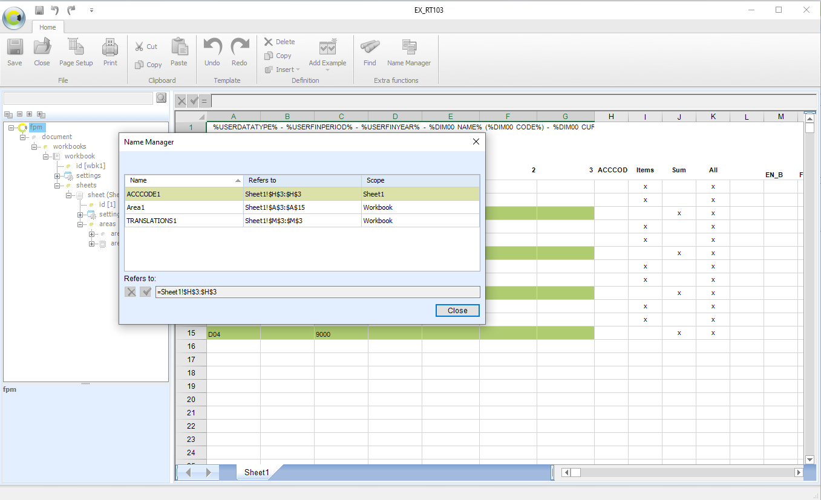821x500 pixels.
Task: Expand the settings node under workbook
Action: pyautogui.click(x=57, y=176)
